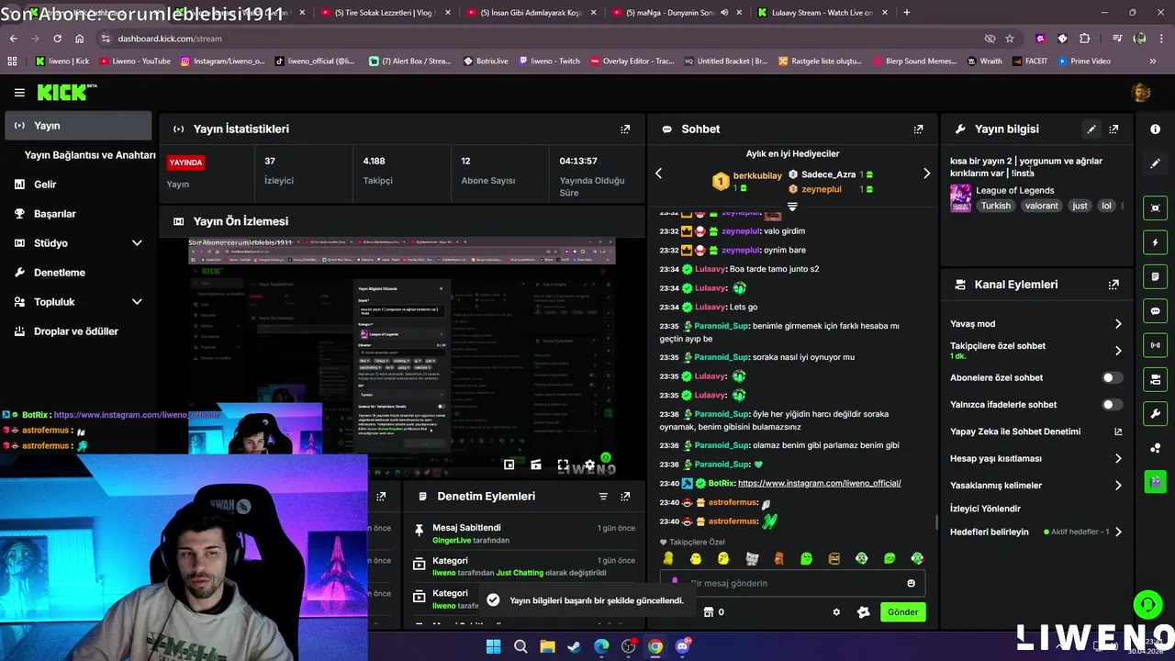This screenshot has height=661, width=1175.
Task: Pop out the Yayın İstatistikleri panel
Action: point(625,129)
